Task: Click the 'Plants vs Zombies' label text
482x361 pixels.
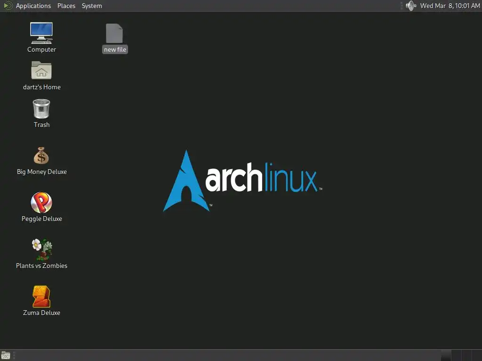Action: (x=41, y=266)
